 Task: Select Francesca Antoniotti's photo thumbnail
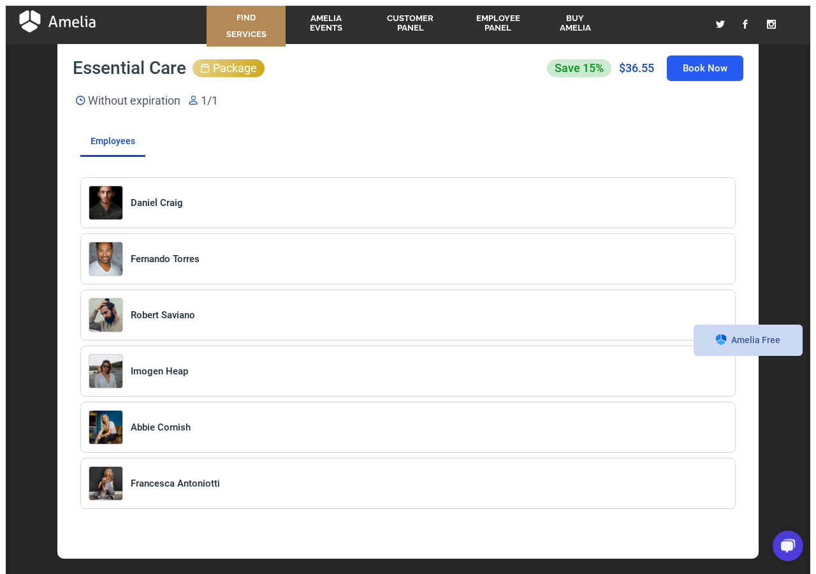click(106, 483)
